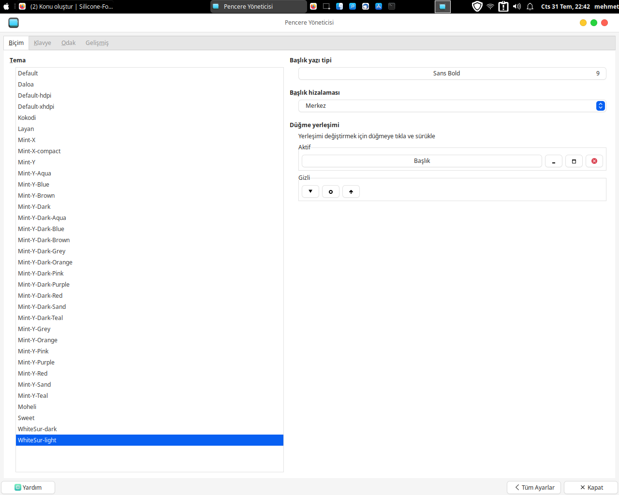619x495 pixels.
Task: Choose the Default-xhdpi theme
Action: [149, 107]
